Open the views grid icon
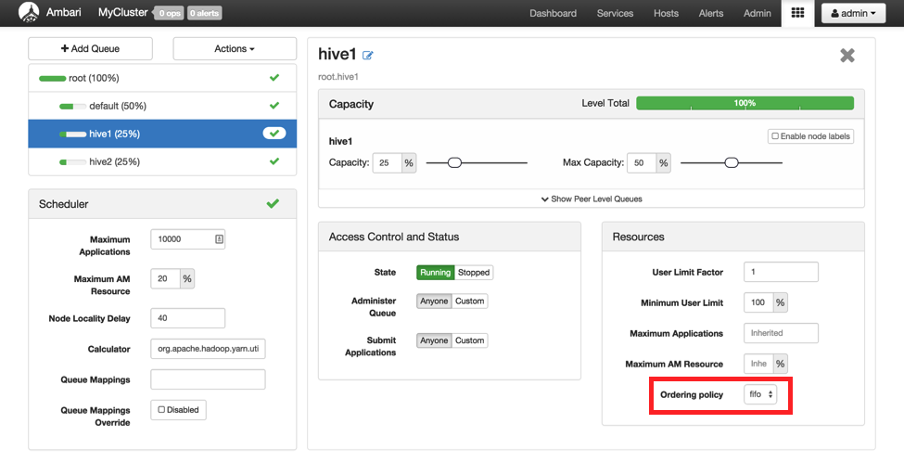This screenshot has height=462, width=904. (796, 13)
